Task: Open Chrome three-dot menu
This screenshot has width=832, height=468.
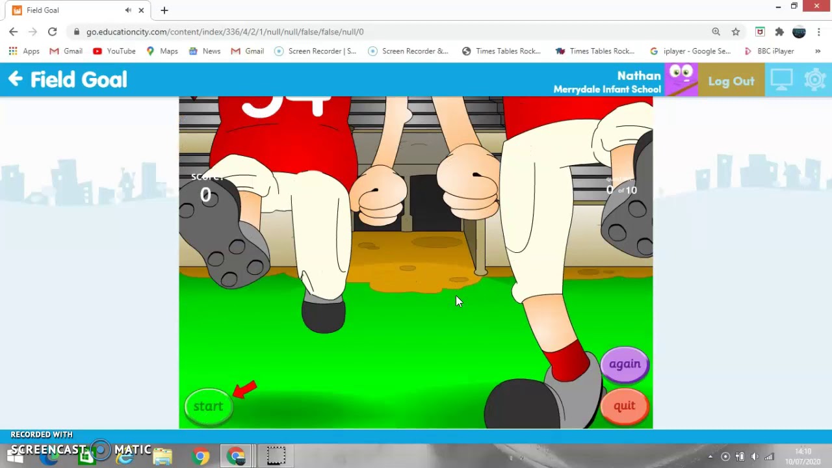Action: (818, 31)
